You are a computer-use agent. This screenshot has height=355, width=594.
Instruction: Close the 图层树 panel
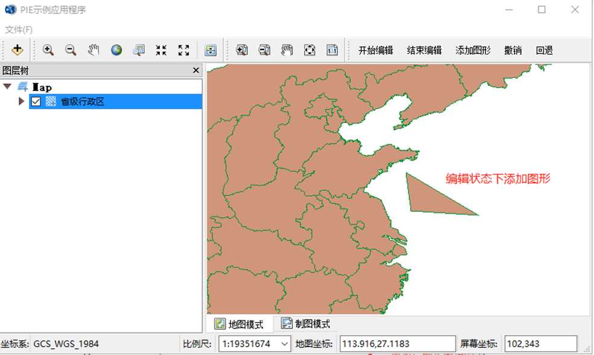[196, 70]
